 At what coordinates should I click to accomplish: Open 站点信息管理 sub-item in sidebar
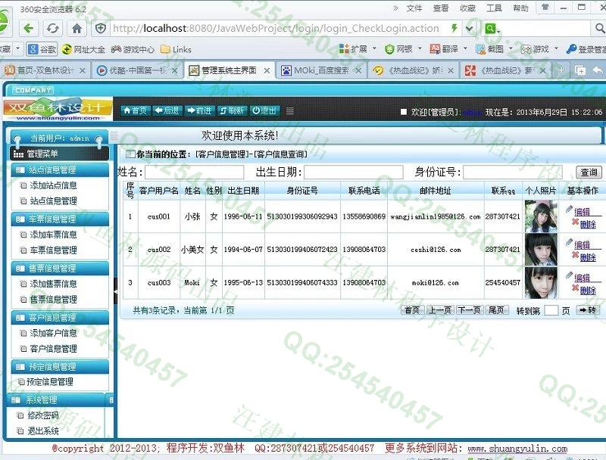53,201
